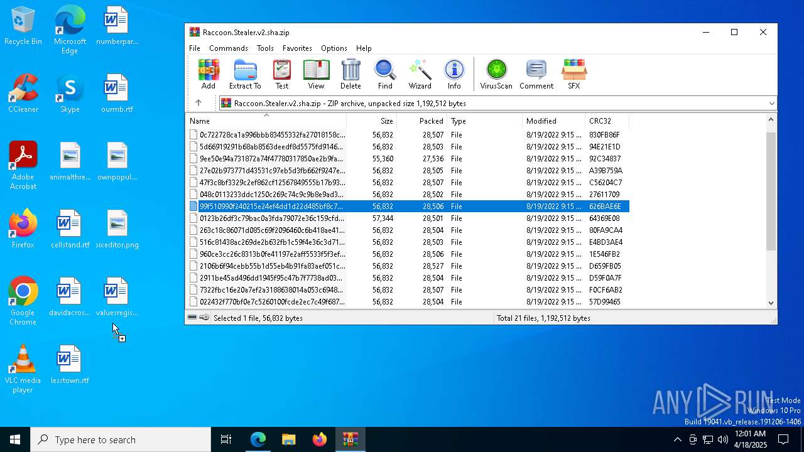Click the Delete trash bin toolbar icon

click(350, 75)
